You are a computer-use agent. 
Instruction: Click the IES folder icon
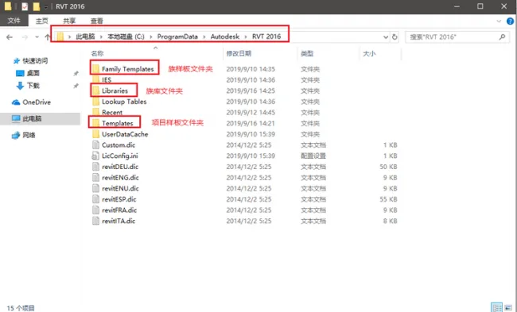pos(95,79)
